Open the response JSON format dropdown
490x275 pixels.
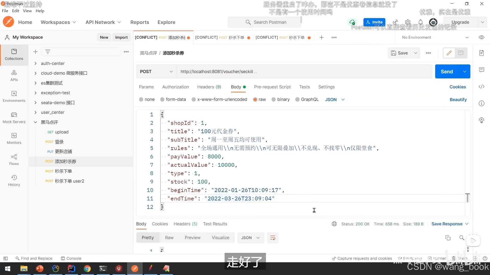251,238
